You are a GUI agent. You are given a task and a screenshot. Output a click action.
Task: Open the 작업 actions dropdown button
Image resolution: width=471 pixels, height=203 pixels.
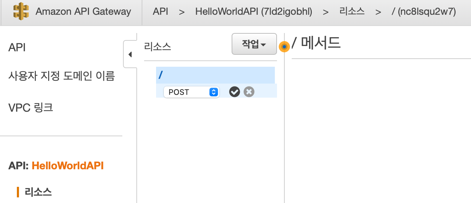[254, 44]
